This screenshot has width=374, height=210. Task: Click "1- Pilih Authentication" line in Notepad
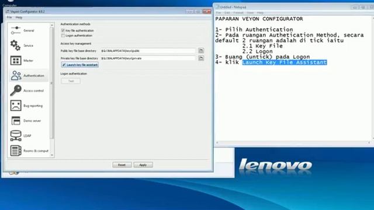point(254,30)
